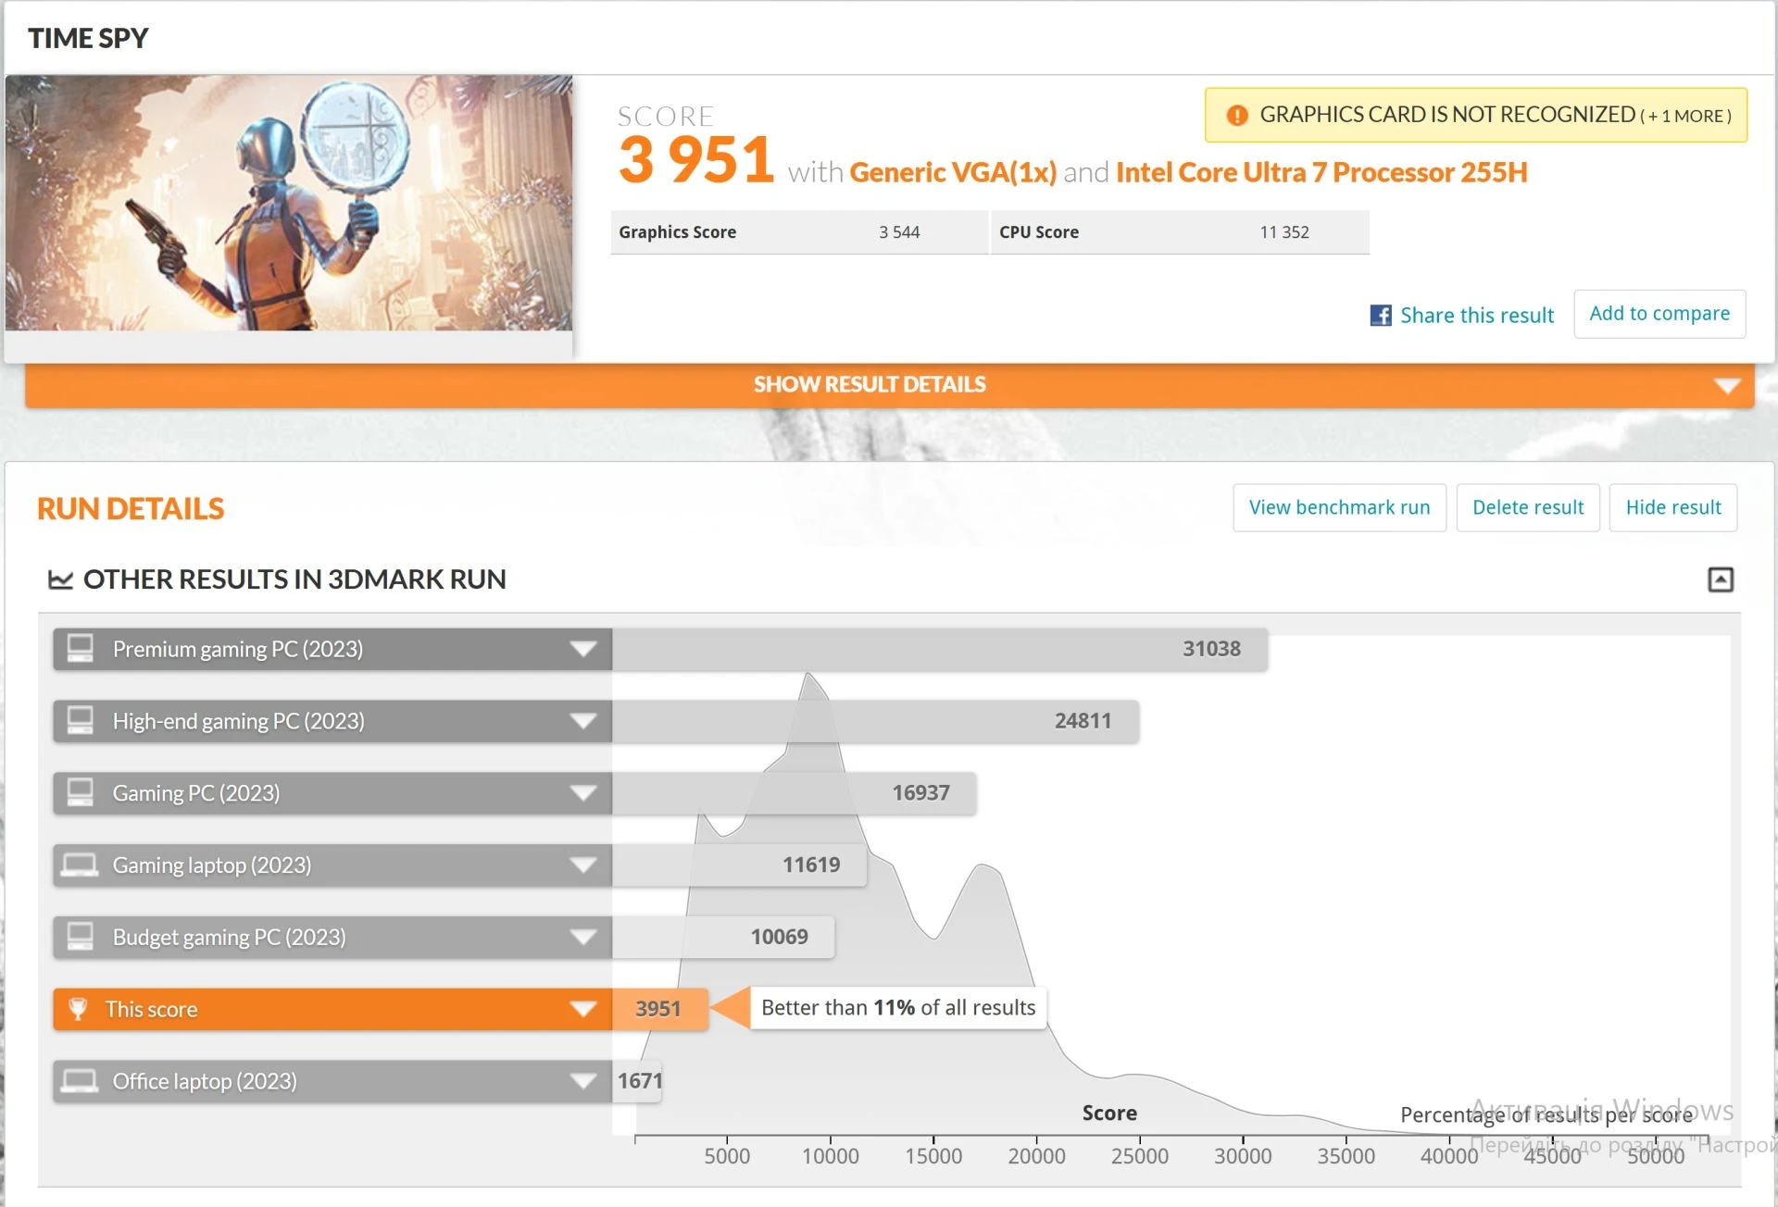Expand the High-end gaming PC (2023) dropdown arrow
The height and width of the screenshot is (1207, 1778).
click(x=583, y=721)
